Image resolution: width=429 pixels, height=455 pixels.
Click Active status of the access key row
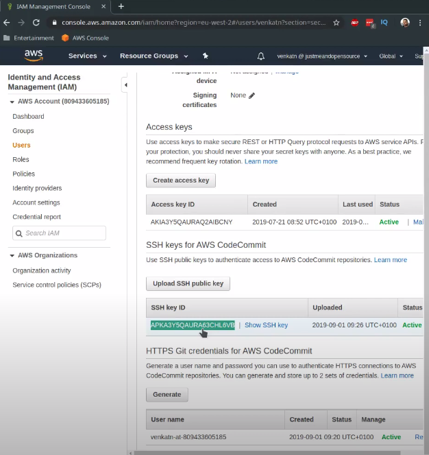point(389,222)
